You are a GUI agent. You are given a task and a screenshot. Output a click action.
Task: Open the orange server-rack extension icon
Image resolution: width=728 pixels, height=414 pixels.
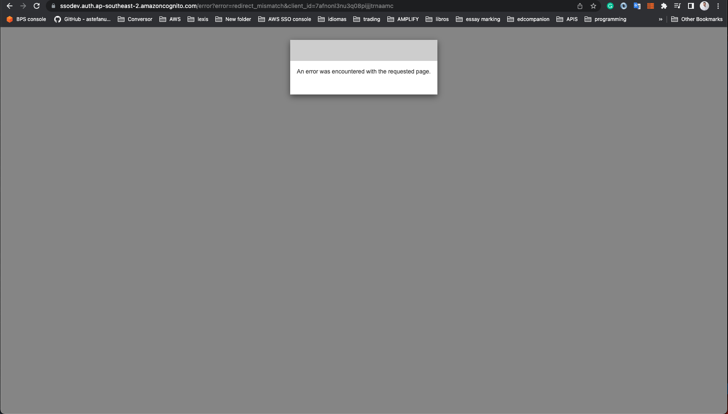click(x=651, y=6)
